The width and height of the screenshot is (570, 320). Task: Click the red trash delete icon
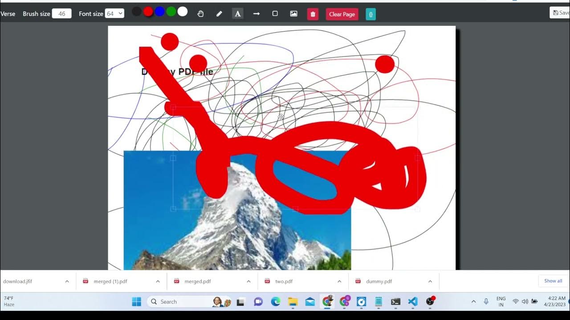[313, 14]
